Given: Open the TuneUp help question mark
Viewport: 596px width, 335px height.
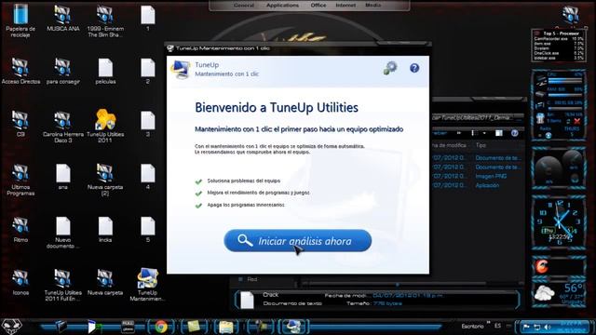Looking at the screenshot, I should tap(414, 68).
